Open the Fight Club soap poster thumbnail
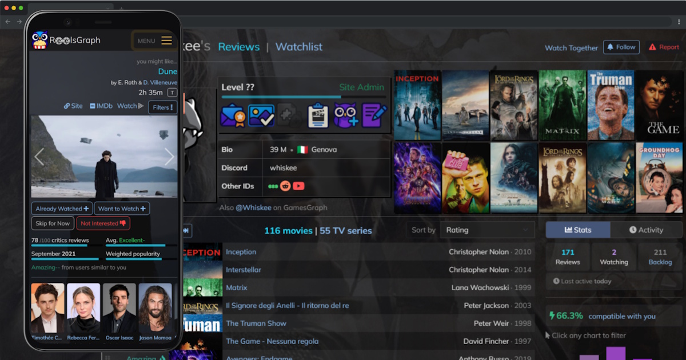Screen dimensions: 686x360 [465, 178]
